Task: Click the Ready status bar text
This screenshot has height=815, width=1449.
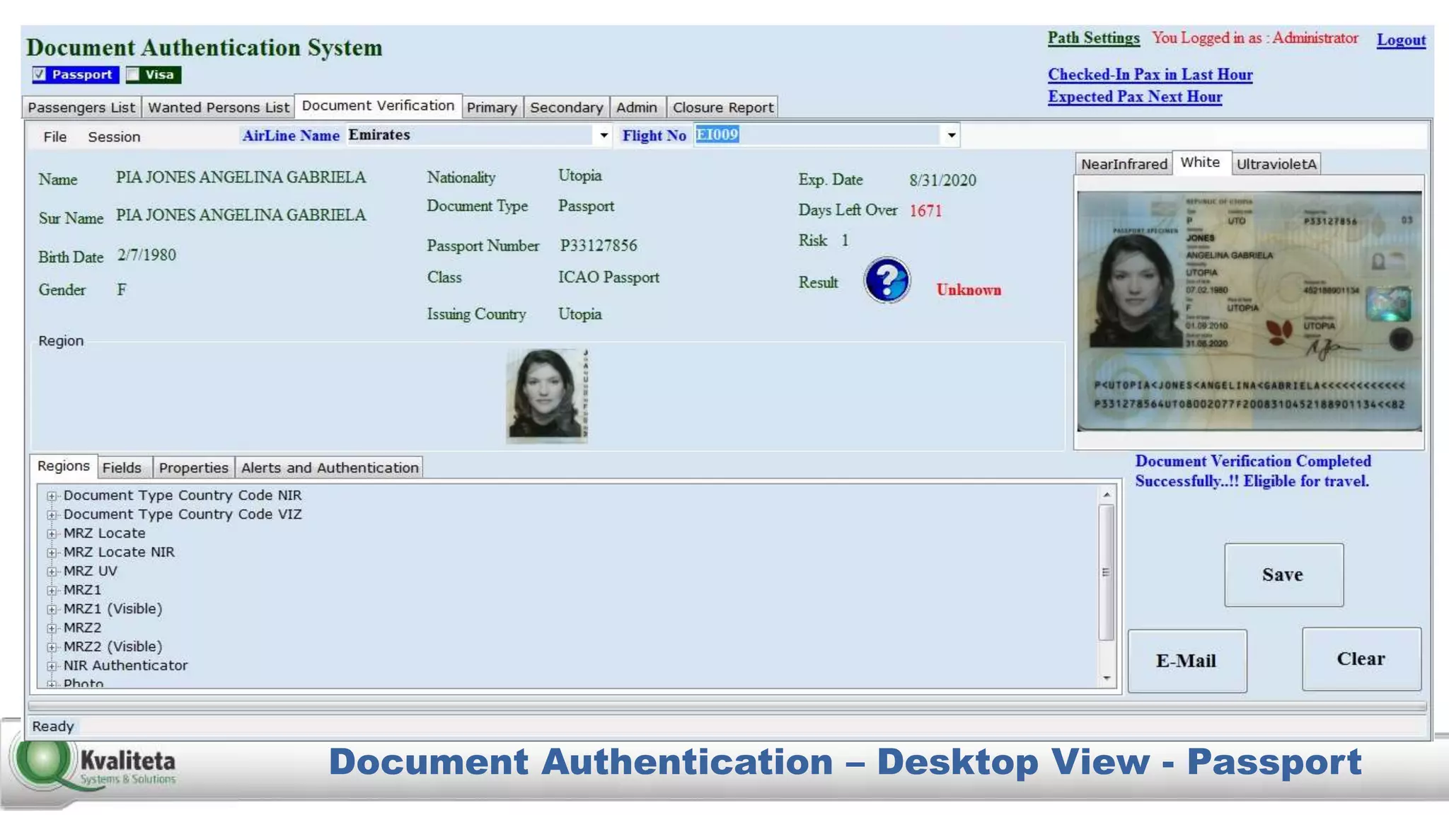Action: pyautogui.click(x=53, y=727)
